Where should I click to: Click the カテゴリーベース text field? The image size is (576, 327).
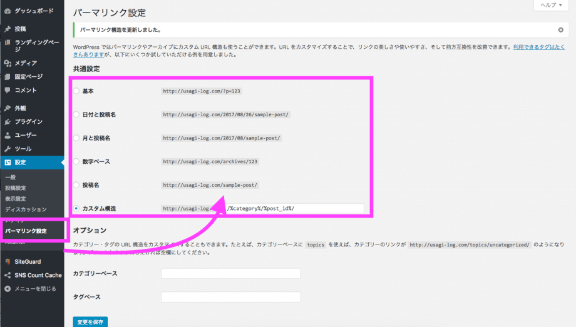(x=230, y=273)
